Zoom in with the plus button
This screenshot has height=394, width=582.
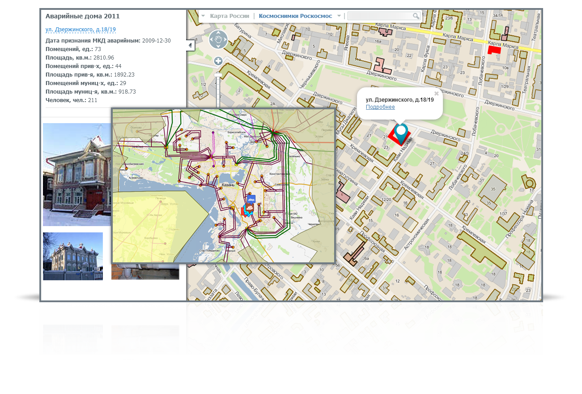tap(218, 61)
